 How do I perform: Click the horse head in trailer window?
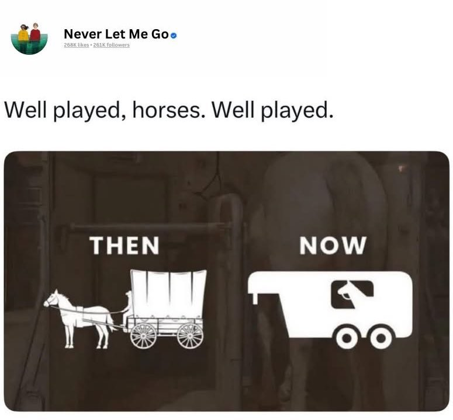click(x=352, y=294)
